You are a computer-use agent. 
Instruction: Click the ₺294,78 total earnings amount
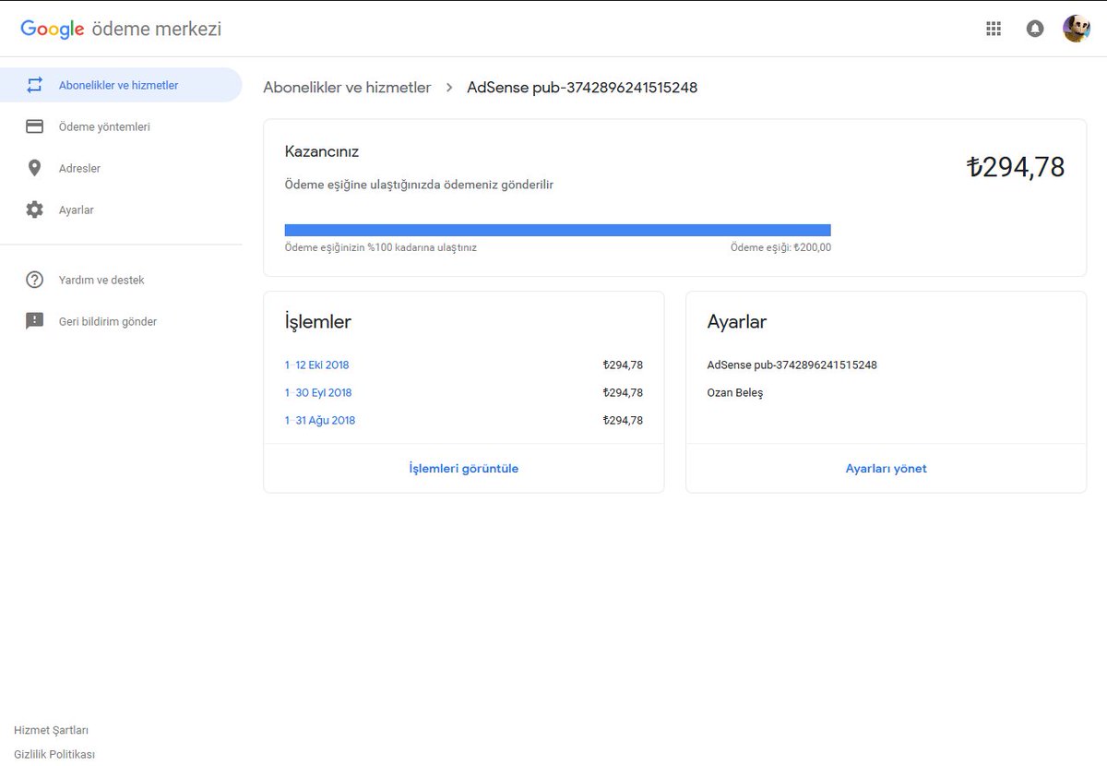click(x=1016, y=167)
